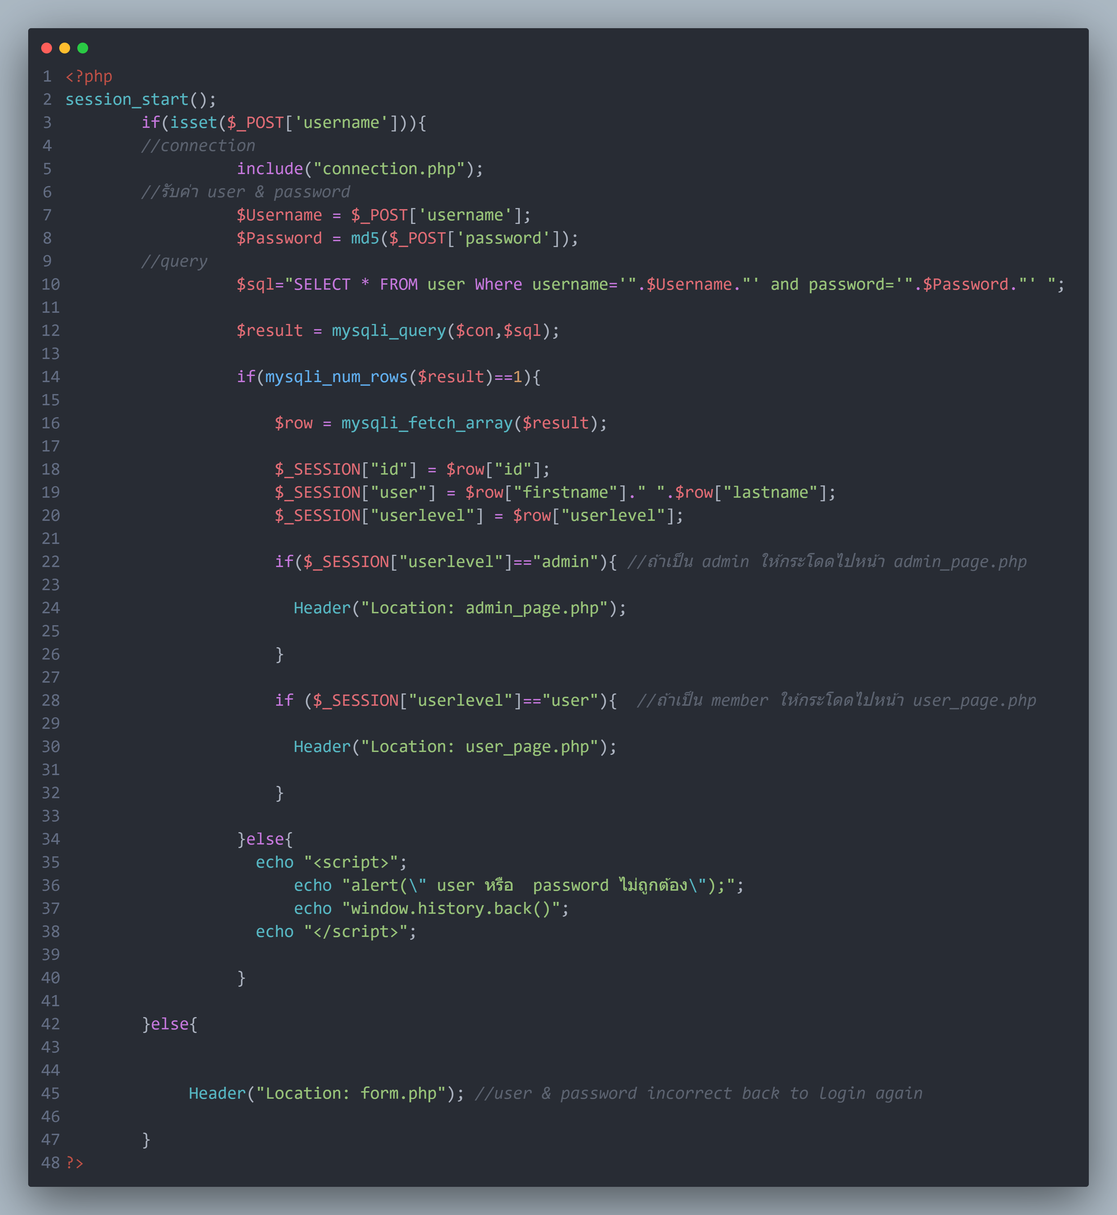Viewport: 1117px width, 1215px height.
Task: Click the '}else{' on line 42
Action: pos(170,1024)
